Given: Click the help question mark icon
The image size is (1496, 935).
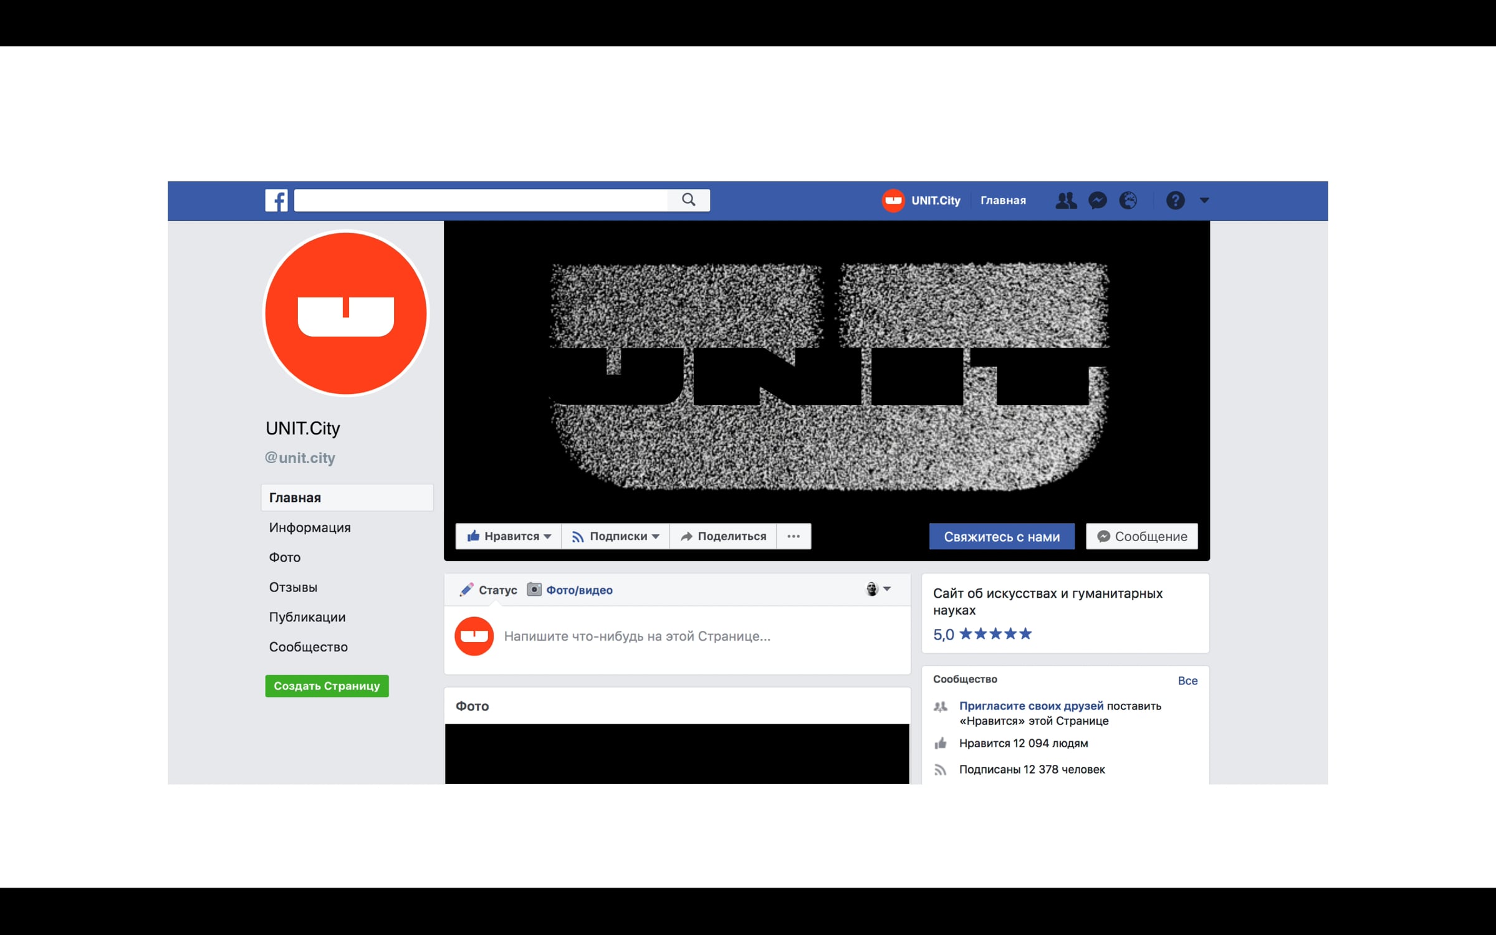Looking at the screenshot, I should 1175,200.
